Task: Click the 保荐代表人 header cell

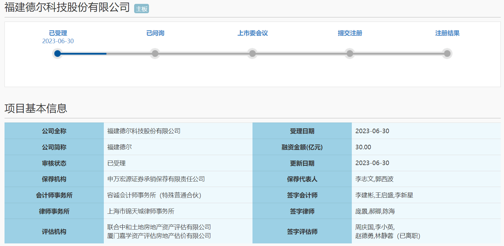Action: tap(302, 179)
